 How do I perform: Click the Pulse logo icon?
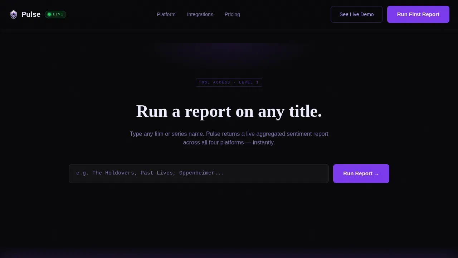[x=13, y=14]
